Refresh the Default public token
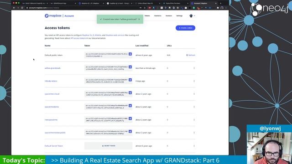292x164 pixels. (x=191, y=55)
